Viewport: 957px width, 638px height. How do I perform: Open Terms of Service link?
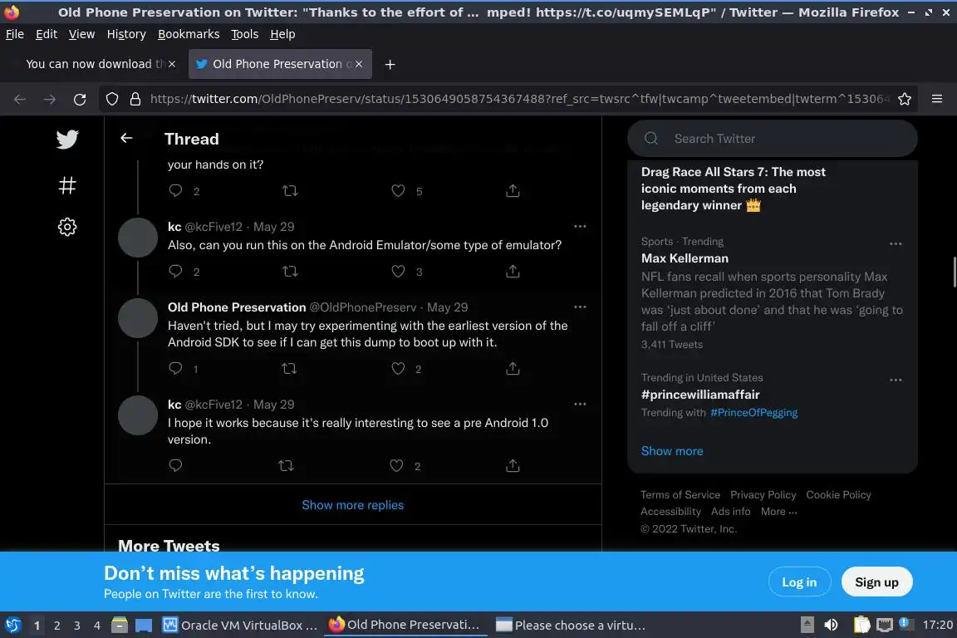pyautogui.click(x=680, y=494)
